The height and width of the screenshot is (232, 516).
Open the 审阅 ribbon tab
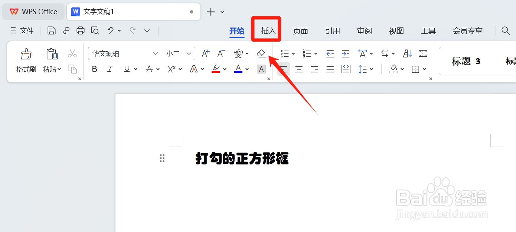pyautogui.click(x=364, y=31)
